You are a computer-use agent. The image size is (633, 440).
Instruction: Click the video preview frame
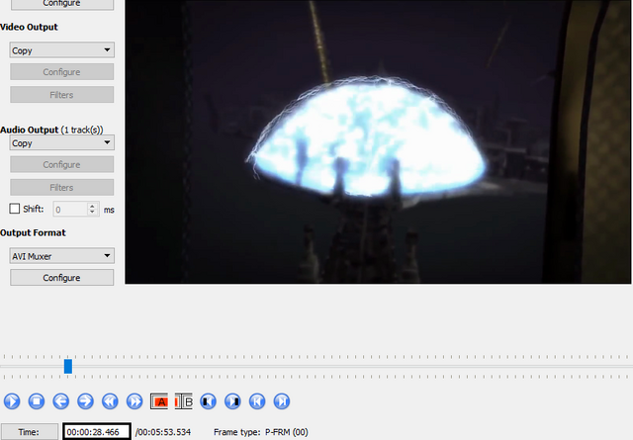tap(378, 141)
